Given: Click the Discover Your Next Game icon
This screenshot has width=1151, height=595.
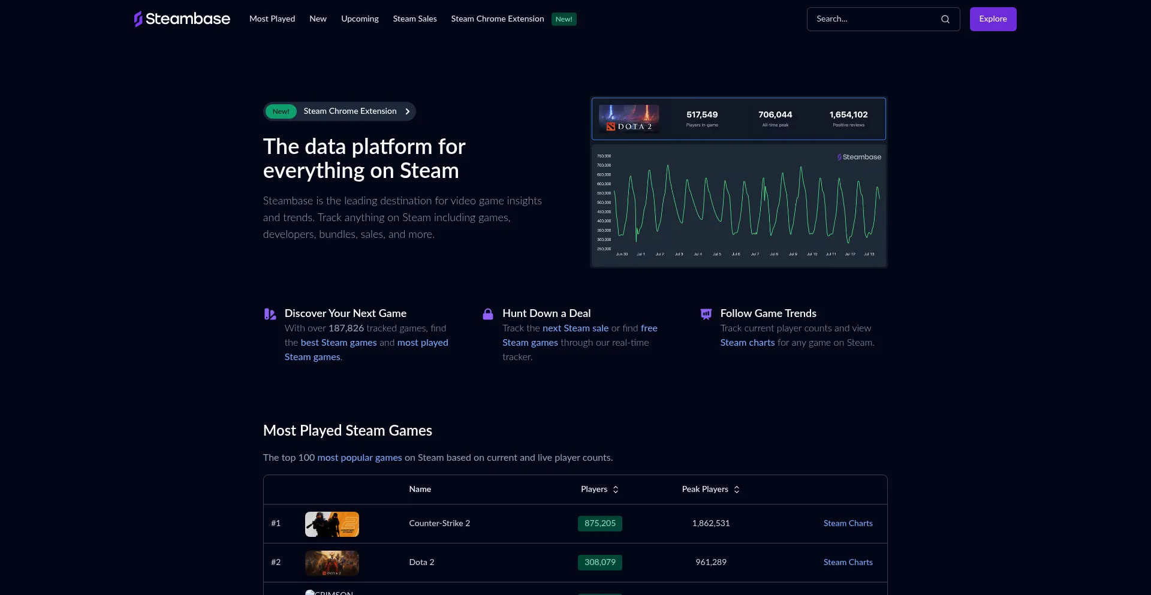Looking at the screenshot, I should click(270, 314).
